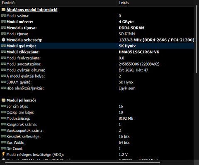Click the memory chip icon next to Modul típusa

[x=3, y=34]
